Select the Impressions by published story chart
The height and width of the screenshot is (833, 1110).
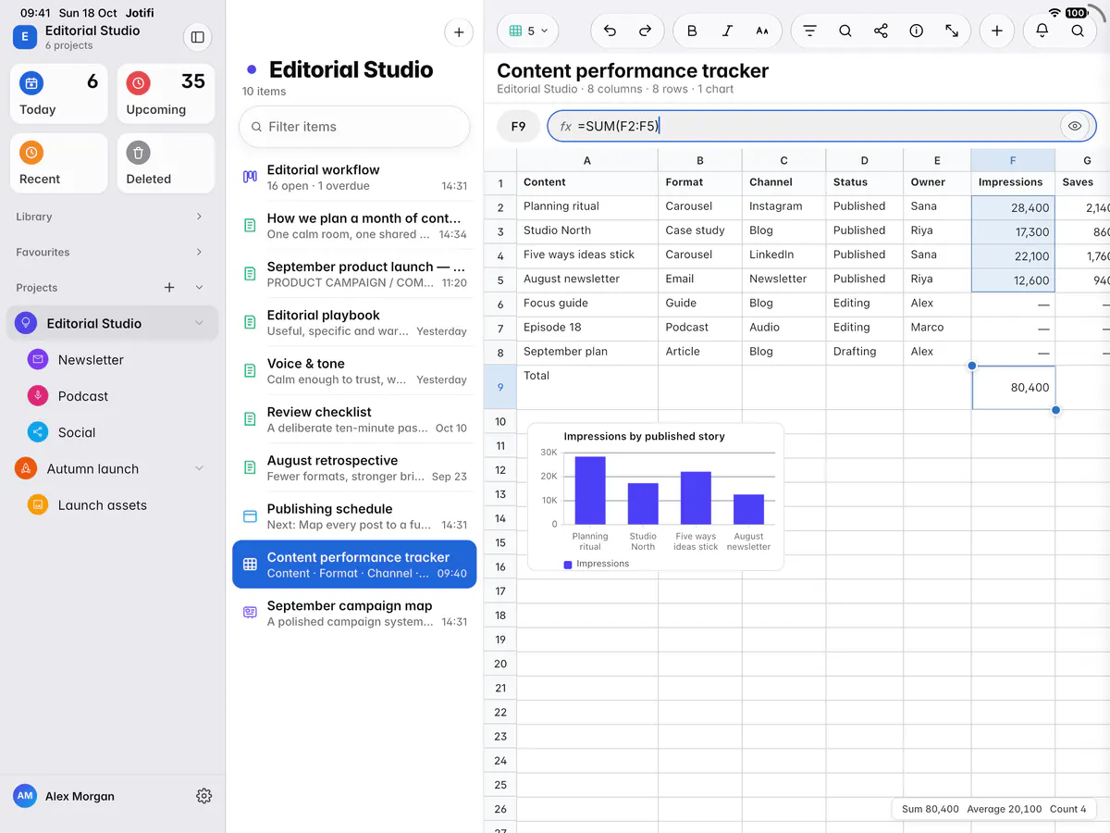pos(656,497)
